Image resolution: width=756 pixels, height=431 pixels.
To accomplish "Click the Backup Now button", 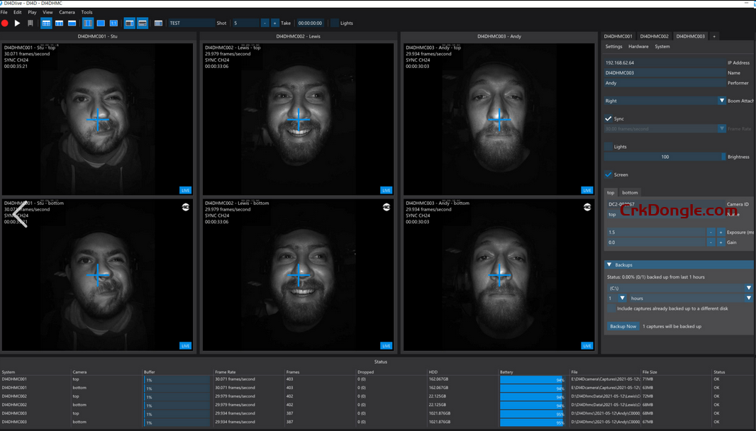I will click(x=623, y=326).
